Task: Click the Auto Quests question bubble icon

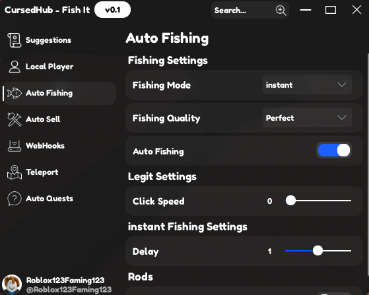Action: tap(15, 198)
